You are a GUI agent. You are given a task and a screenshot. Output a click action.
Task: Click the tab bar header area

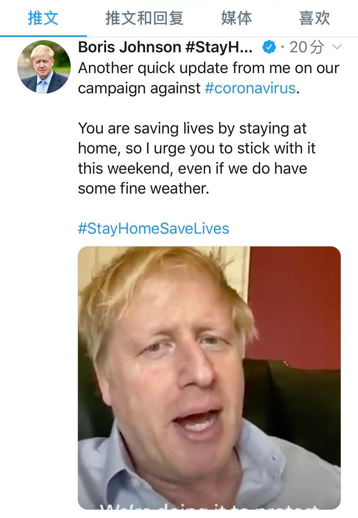(x=179, y=19)
